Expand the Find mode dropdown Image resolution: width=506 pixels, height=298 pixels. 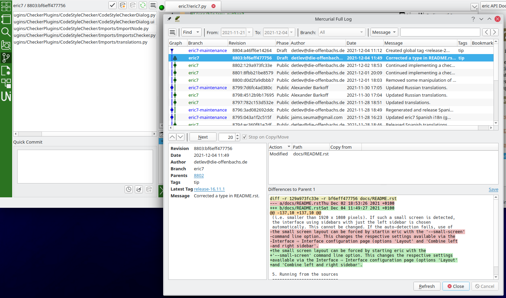(x=192, y=32)
